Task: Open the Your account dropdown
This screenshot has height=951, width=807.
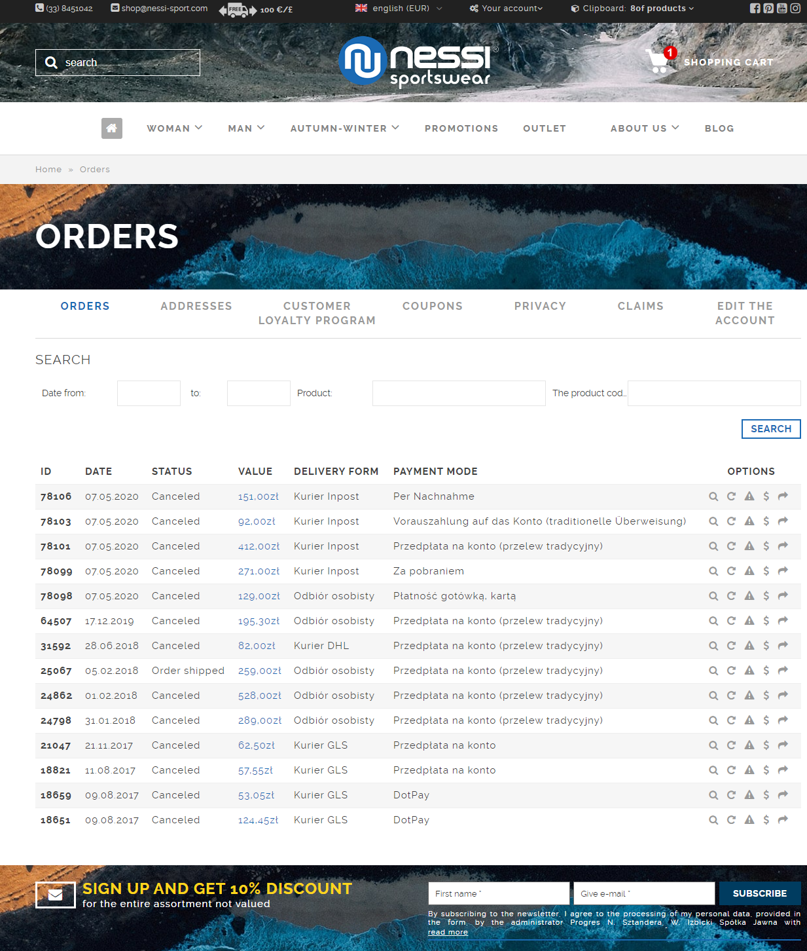Action: pos(507,9)
